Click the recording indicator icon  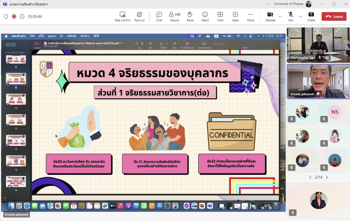(14, 16)
